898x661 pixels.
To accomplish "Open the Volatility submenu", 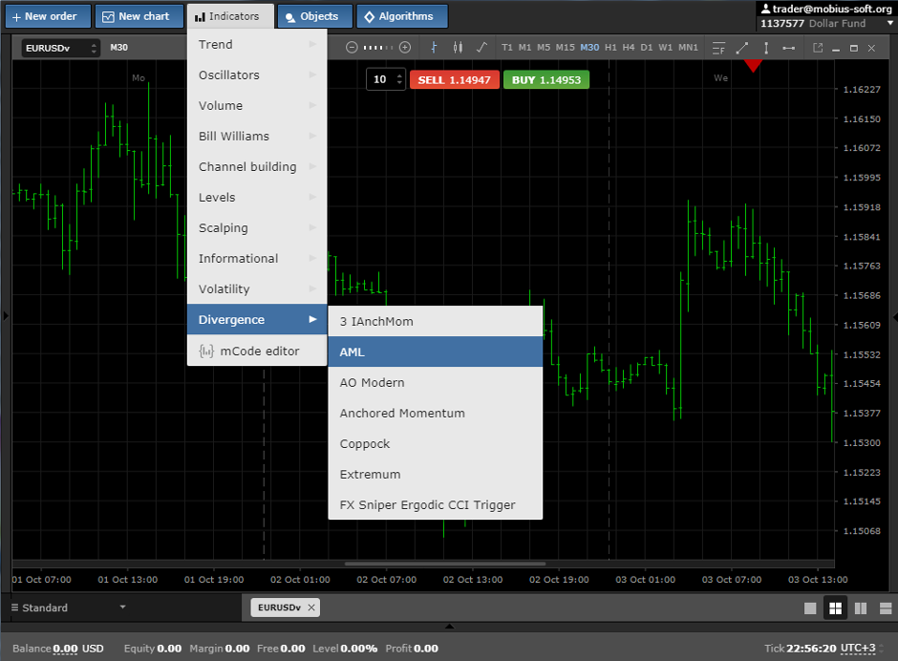I will click(x=257, y=289).
